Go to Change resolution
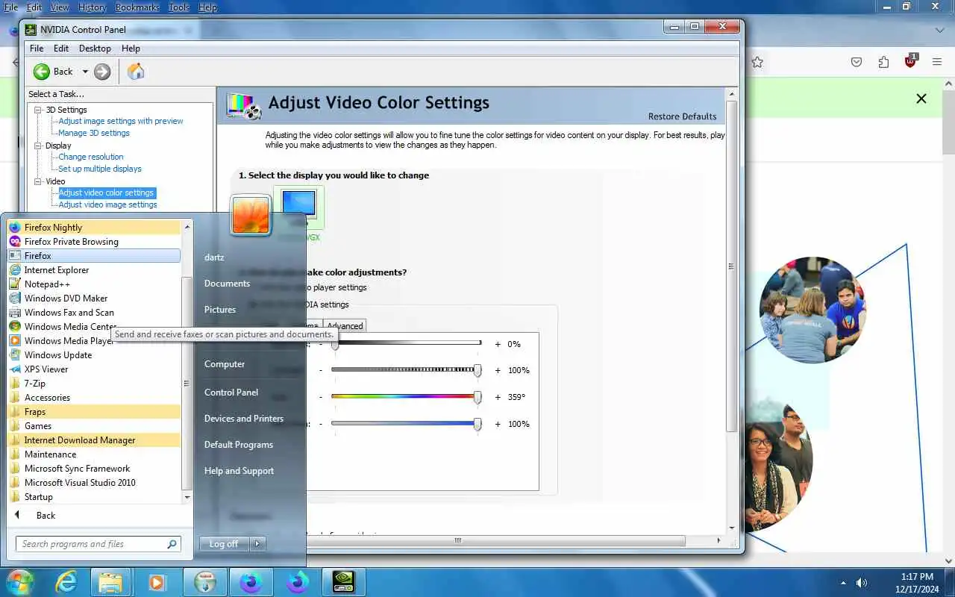 pyautogui.click(x=91, y=157)
